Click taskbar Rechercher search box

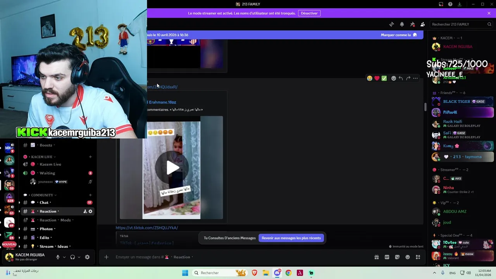point(220,273)
